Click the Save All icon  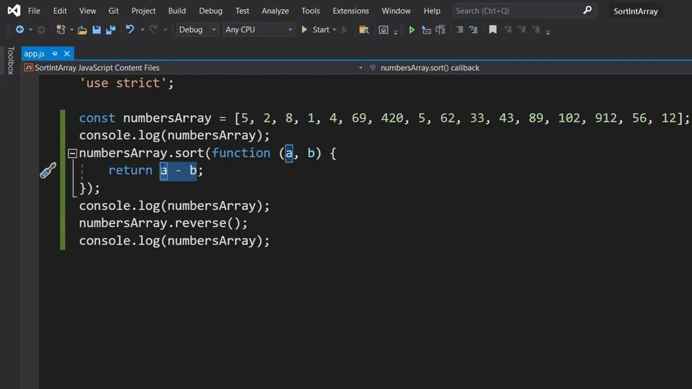(x=111, y=30)
